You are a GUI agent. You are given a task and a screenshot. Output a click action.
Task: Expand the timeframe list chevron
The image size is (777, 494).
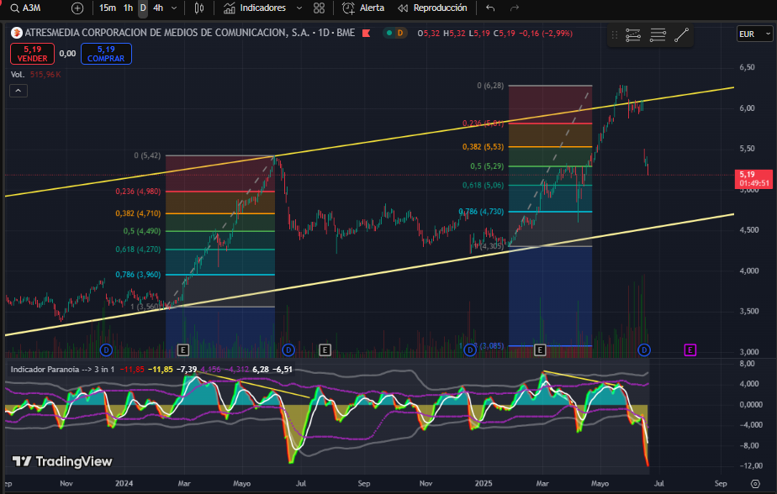(174, 8)
